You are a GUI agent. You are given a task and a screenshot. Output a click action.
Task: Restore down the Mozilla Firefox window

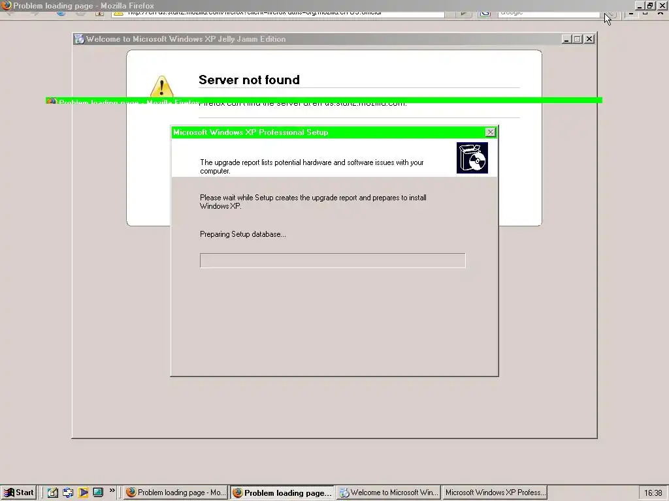[x=650, y=5]
